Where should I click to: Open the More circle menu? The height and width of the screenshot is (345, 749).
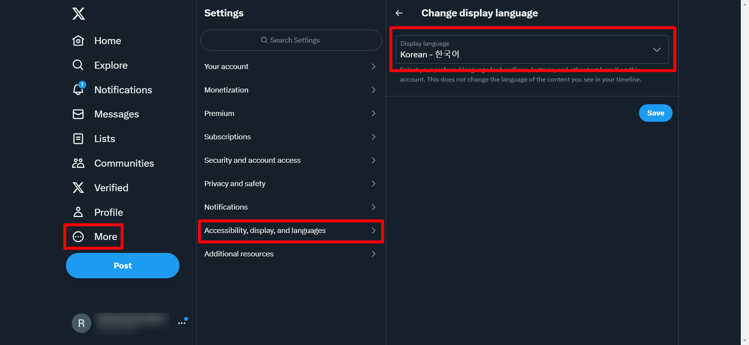pyautogui.click(x=78, y=237)
